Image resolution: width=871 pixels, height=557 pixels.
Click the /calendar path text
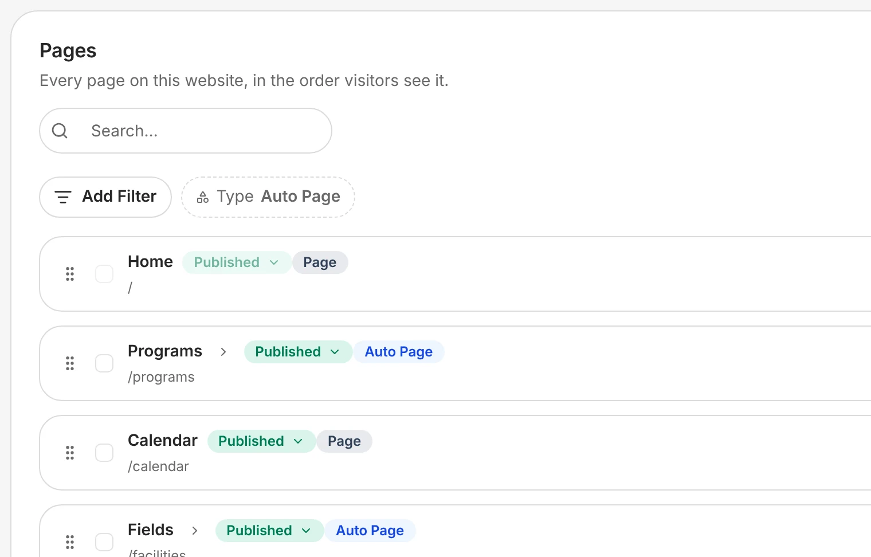[x=158, y=466]
